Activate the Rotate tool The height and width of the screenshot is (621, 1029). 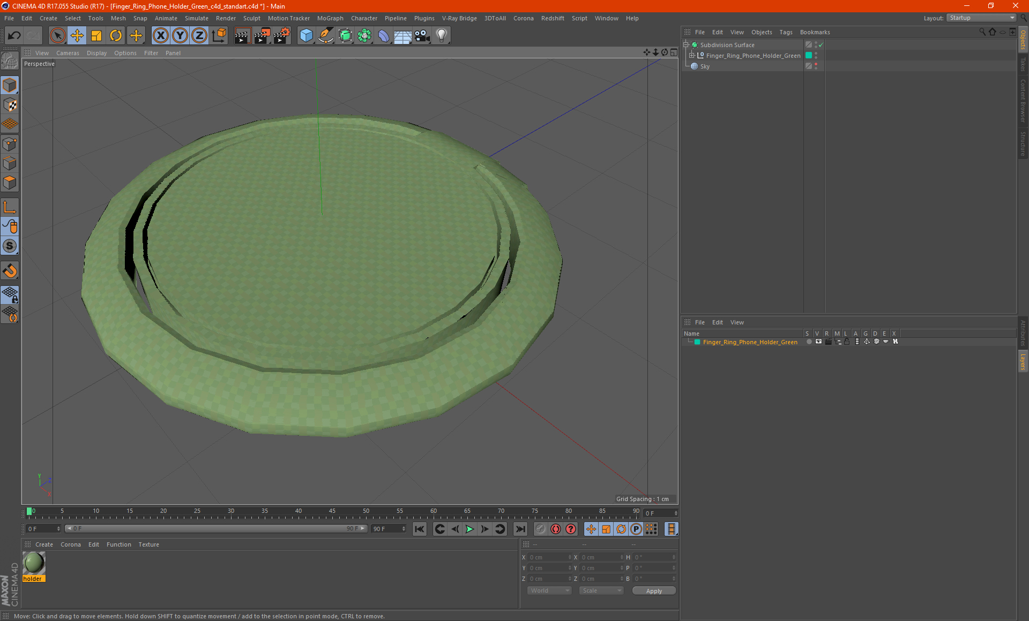116,35
